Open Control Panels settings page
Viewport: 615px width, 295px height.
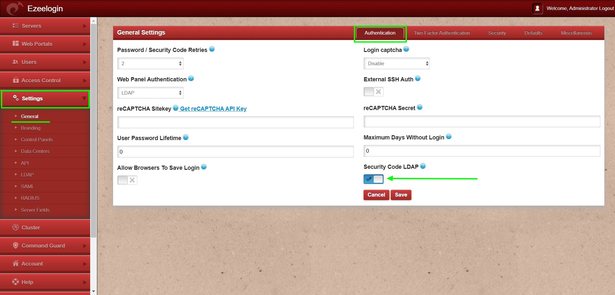(37, 139)
